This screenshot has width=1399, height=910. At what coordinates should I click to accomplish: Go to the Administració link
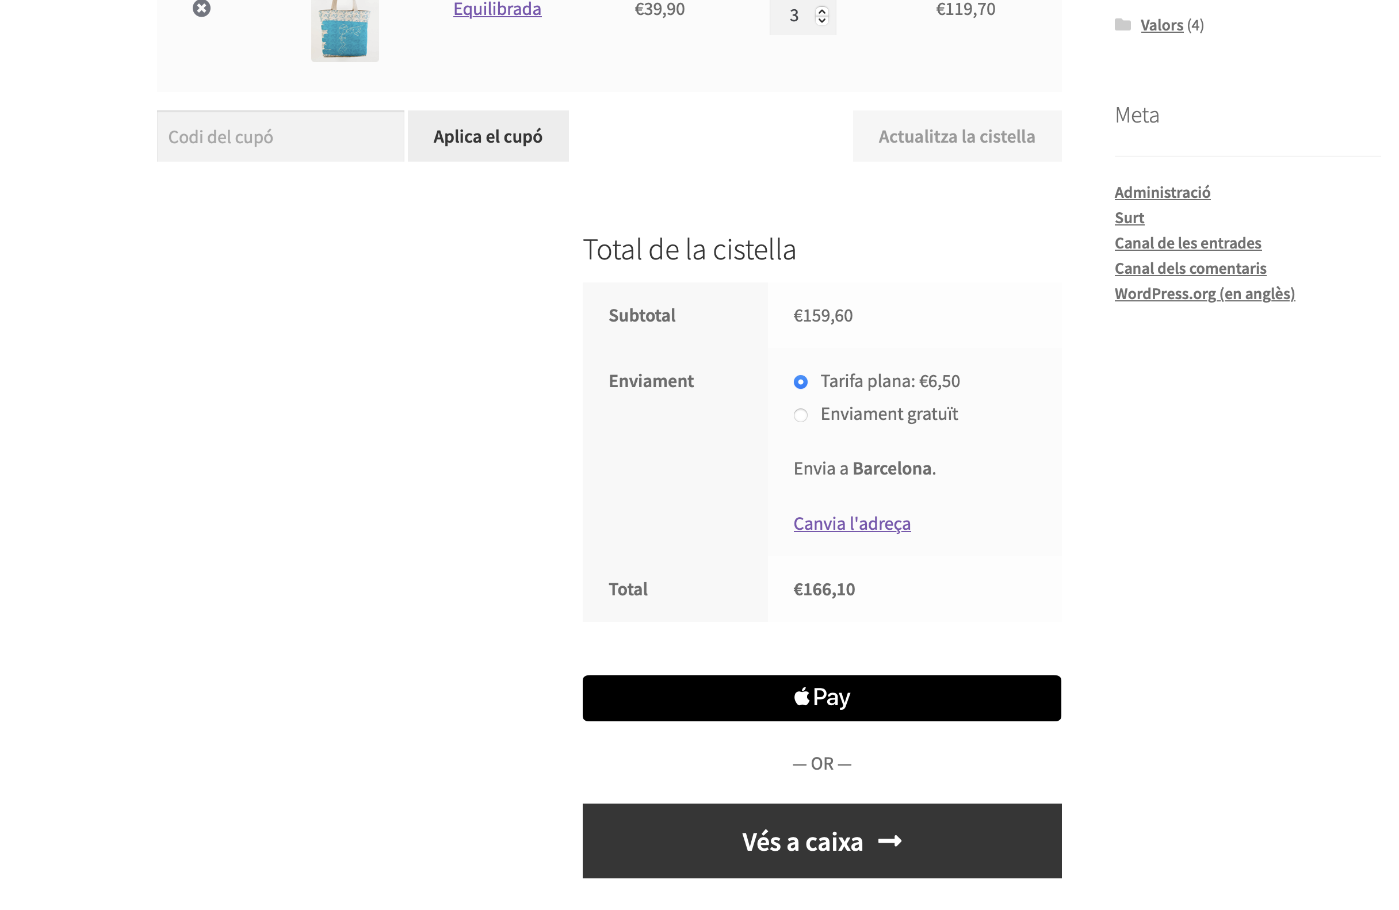pyautogui.click(x=1161, y=192)
